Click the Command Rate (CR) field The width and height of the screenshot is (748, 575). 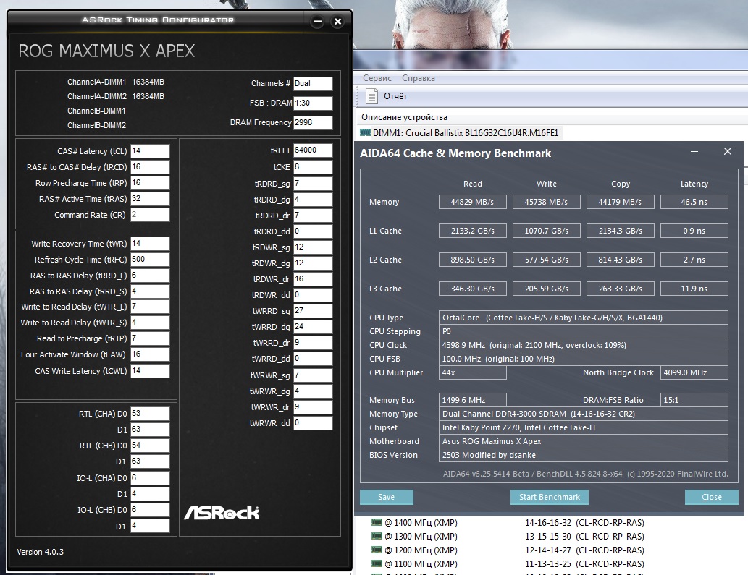pyautogui.click(x=151, y=215)
